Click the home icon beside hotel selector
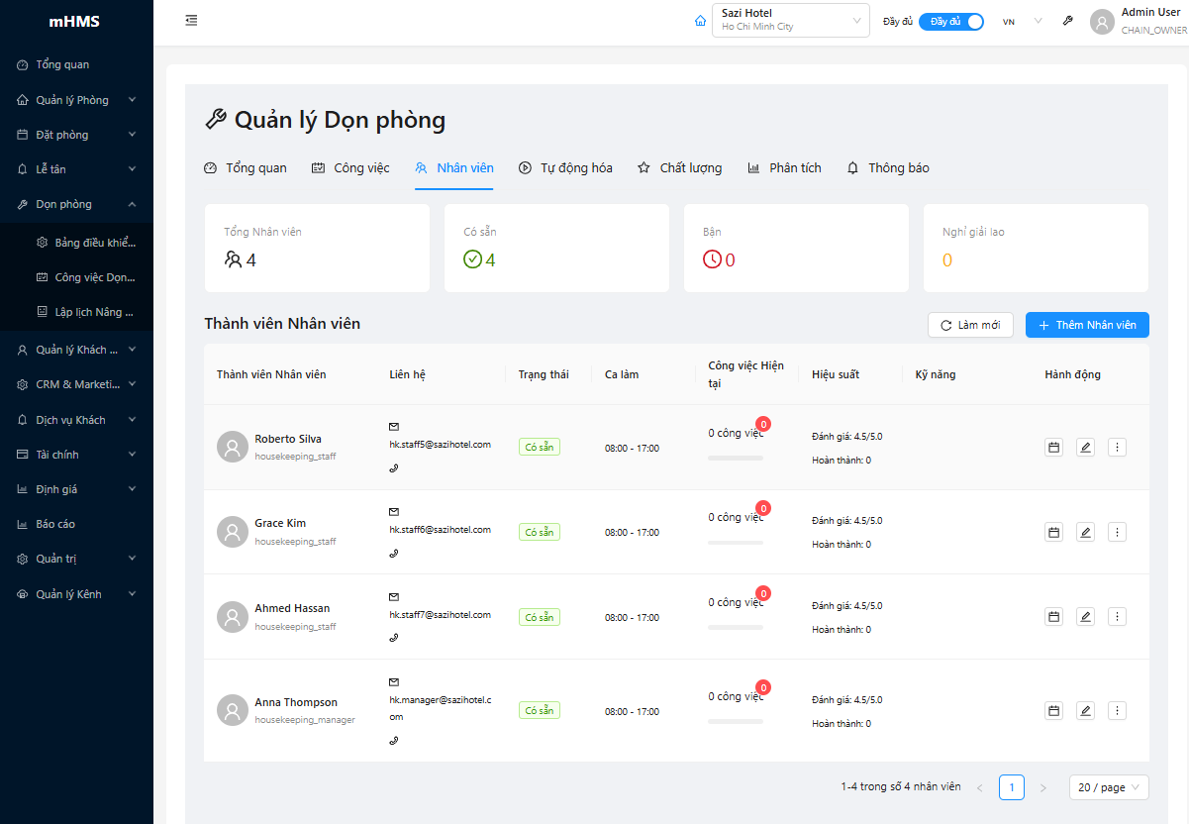Image resolution: width=1189 pixels, height=824 pixels. coord(701,21)
